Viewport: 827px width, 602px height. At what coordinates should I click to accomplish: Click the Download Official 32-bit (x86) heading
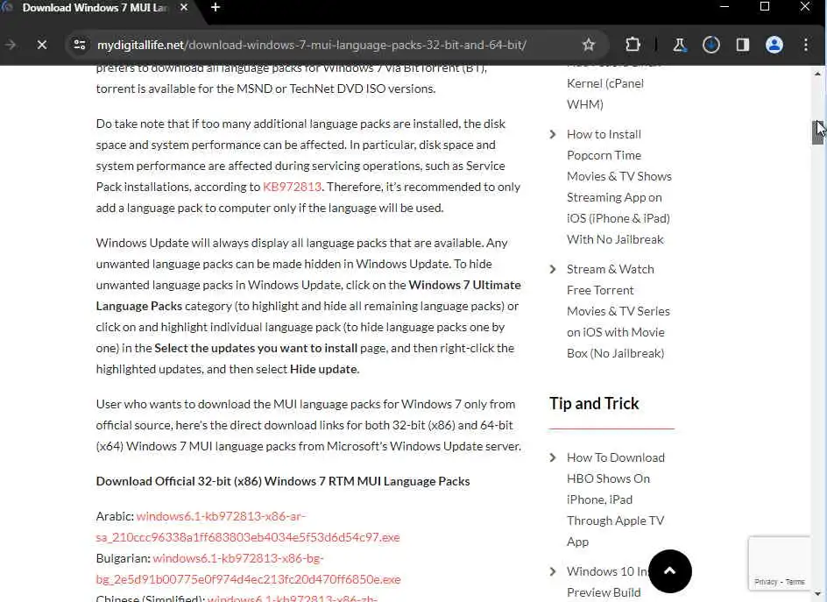(283, 481)
